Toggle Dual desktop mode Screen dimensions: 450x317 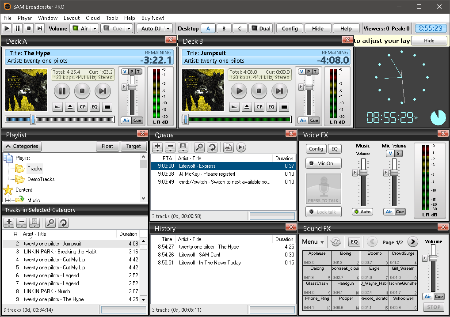(261, 28)
